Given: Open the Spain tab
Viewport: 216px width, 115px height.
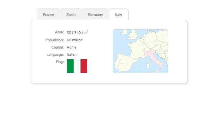Looking at the screenshot, I should 71,15.
